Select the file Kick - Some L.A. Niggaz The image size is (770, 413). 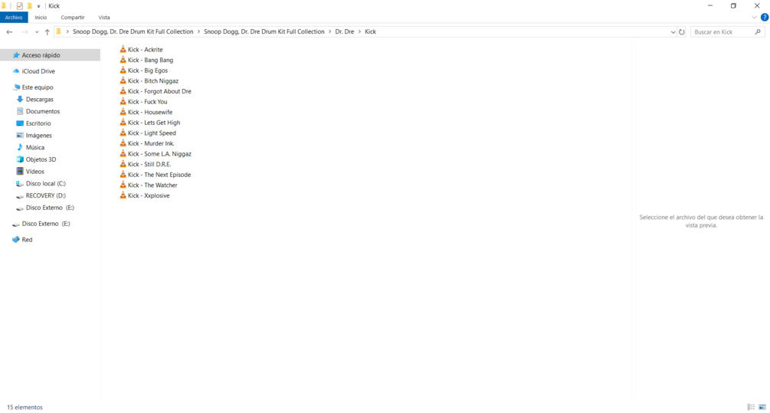159,154
